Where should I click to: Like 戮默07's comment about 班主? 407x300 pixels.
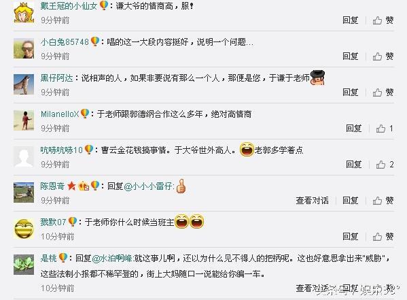click(383, 237)
